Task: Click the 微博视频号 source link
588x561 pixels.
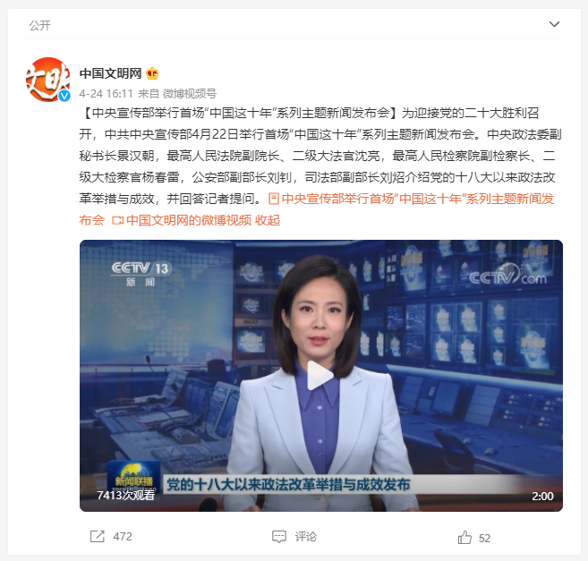Action: (x=189, y=93)
